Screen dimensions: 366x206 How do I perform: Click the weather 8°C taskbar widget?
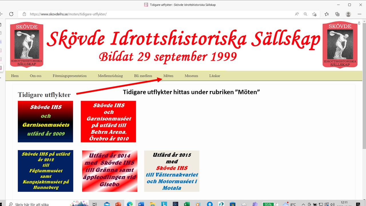pos(289,204)
